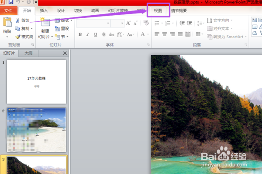Screen dimensions: 262x174
Task: Open the Font group dialog launcher
Action: point(148,45)
